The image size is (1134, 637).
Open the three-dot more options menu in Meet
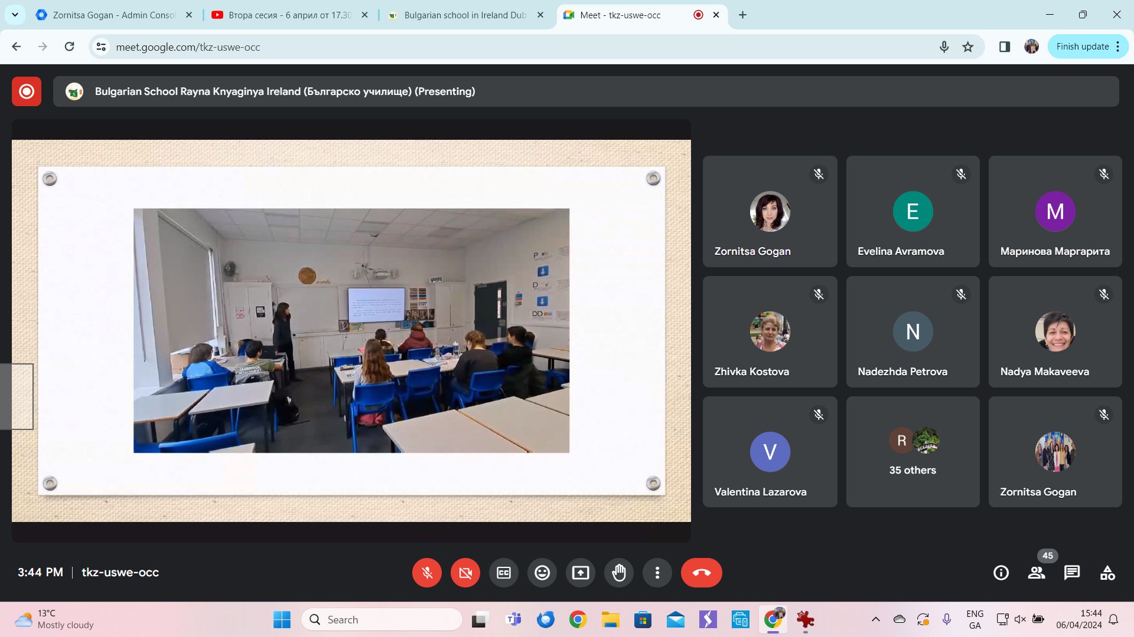pos(657,573)
